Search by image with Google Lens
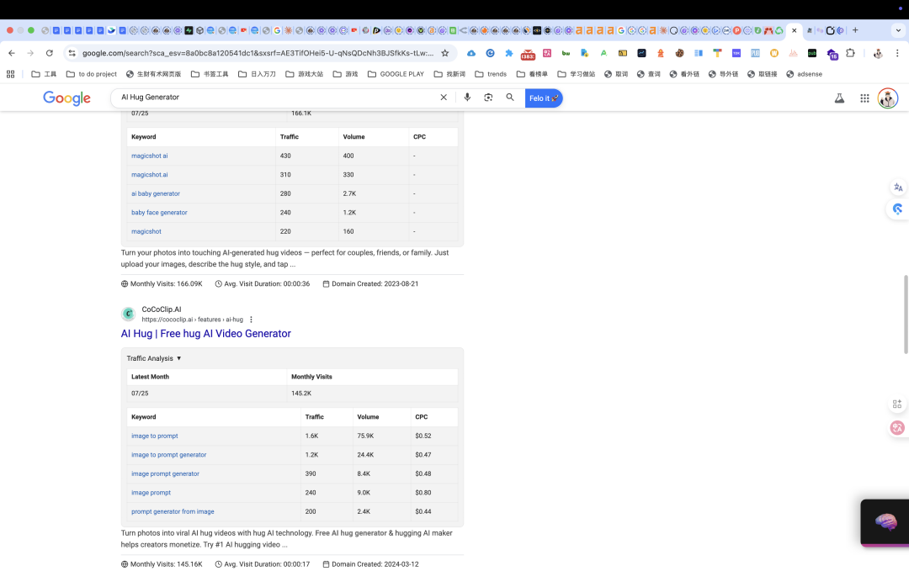Viewport: 909px width, 587px height. pos(488,98)
